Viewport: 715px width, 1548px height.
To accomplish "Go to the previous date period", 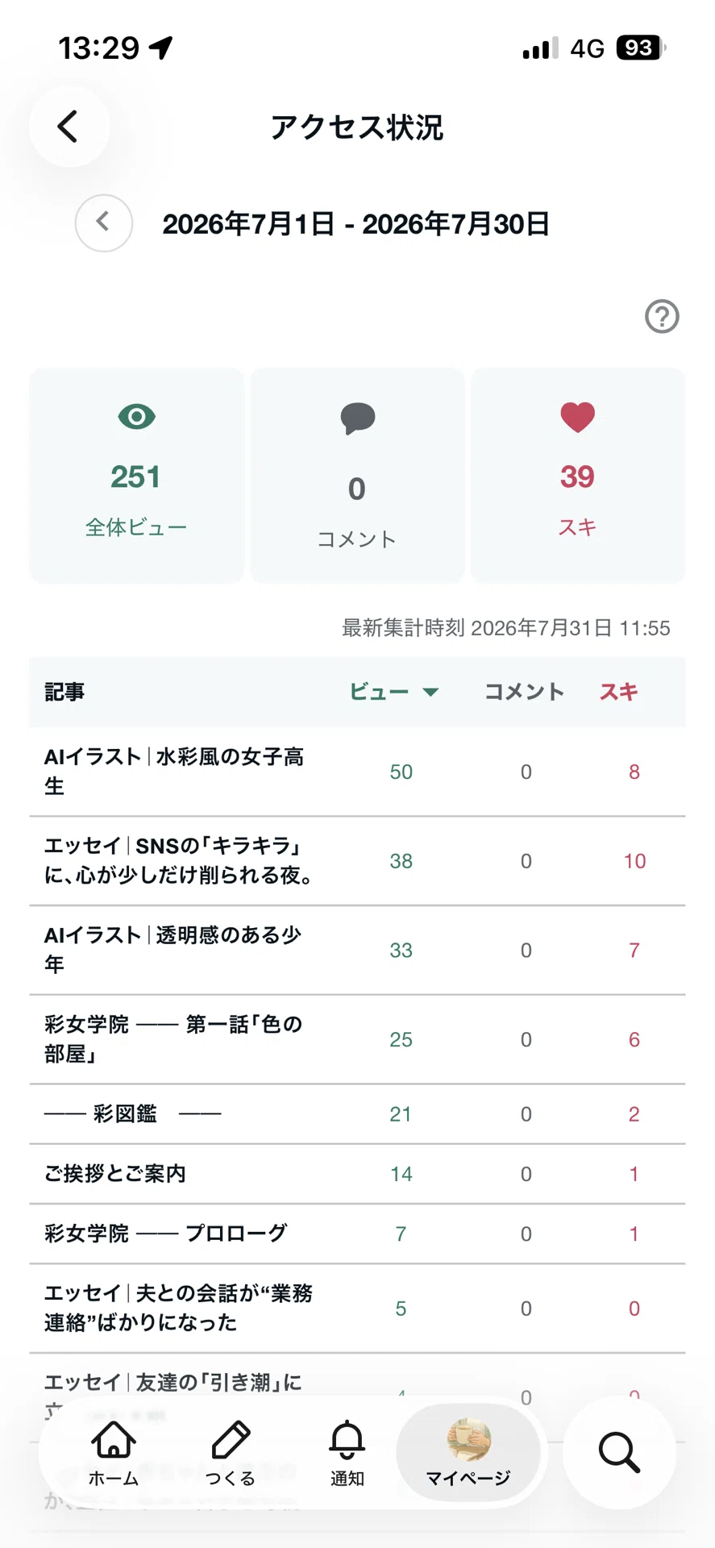I will pyautogui.click(x=104, y=223).
